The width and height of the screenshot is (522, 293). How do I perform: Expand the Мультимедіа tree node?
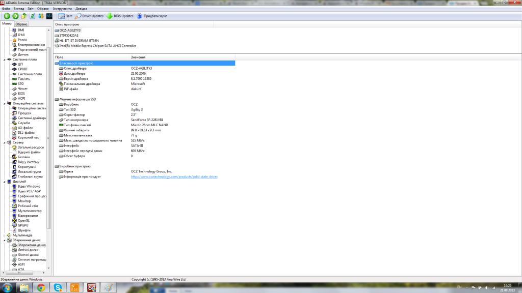click(x=5, y=236)
